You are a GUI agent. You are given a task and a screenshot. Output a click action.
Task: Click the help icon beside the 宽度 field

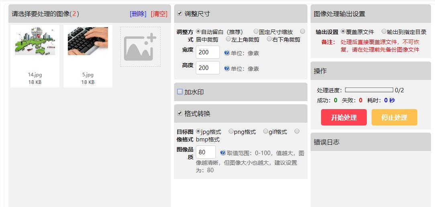pos(227,53)
